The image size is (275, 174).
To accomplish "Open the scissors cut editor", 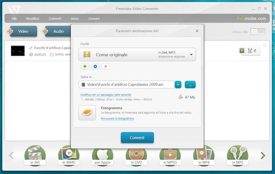I will 250,51.
